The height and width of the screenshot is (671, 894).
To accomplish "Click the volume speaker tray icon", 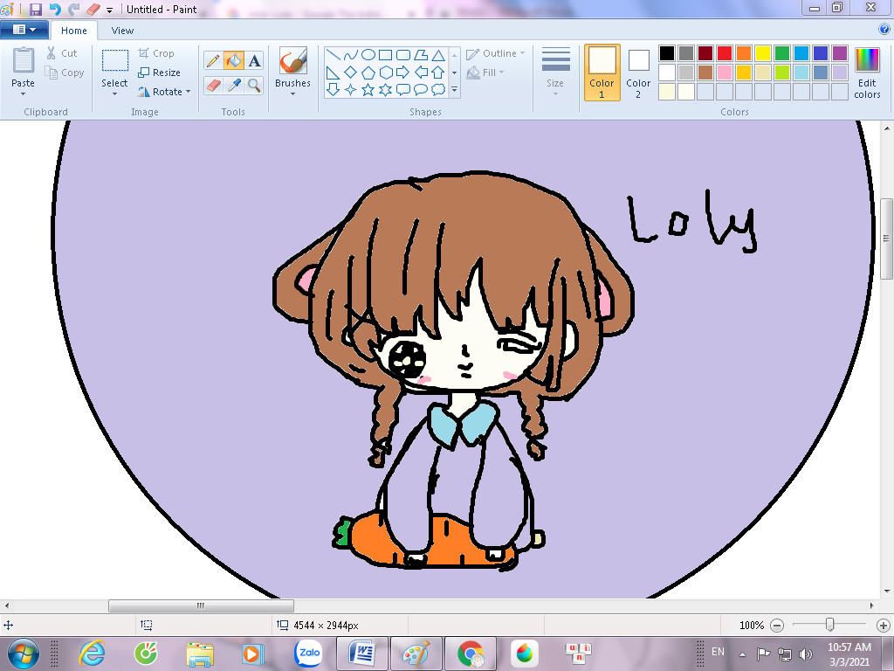I will (x=805, y=654).
